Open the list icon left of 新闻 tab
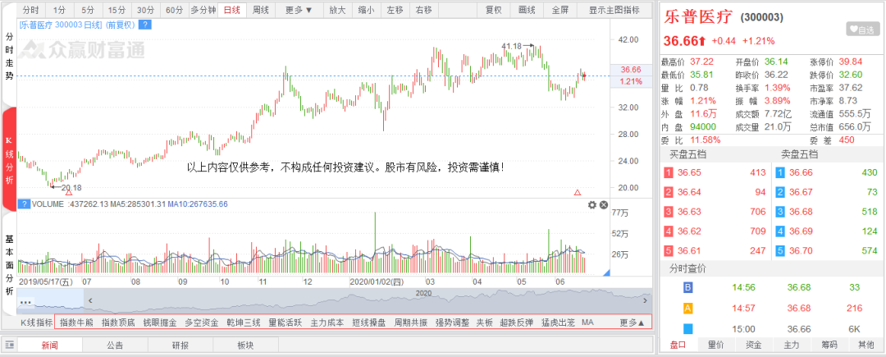This screenshot has height=357, width=886. pyautogui.click(x=9, y=346)
